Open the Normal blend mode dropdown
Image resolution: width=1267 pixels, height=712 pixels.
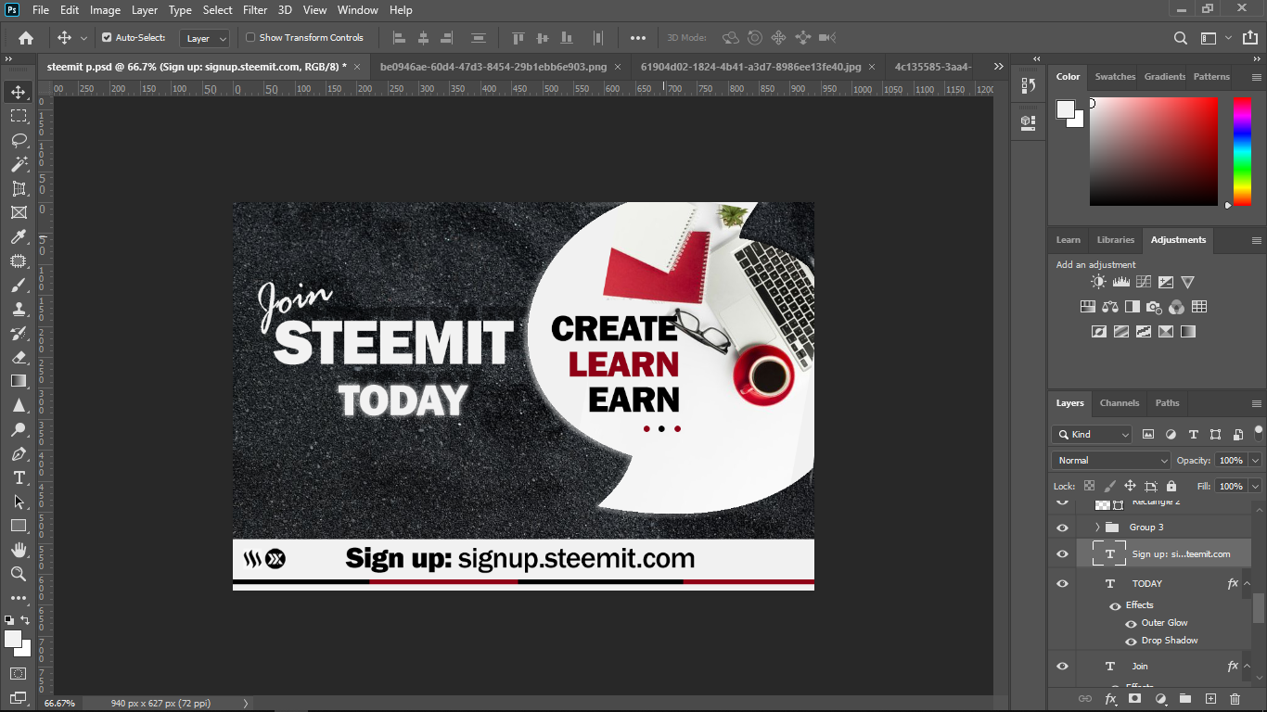1112,460
